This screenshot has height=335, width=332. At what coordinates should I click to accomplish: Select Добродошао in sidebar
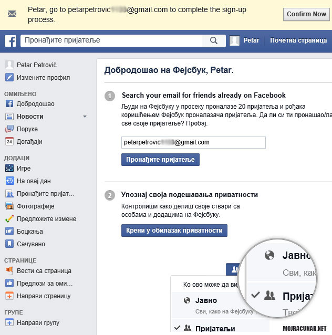pyautogui.click(x=36, y=104)
